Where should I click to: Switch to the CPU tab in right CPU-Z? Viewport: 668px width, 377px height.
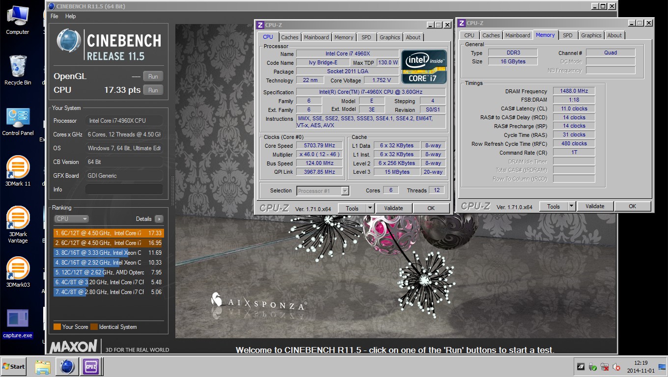pos(469,35)
